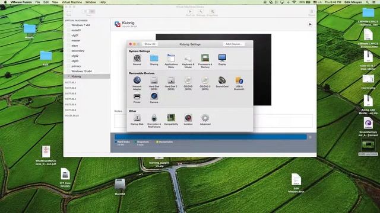Select IOT Core RPI.ISO desktop file

click(65, 177)
